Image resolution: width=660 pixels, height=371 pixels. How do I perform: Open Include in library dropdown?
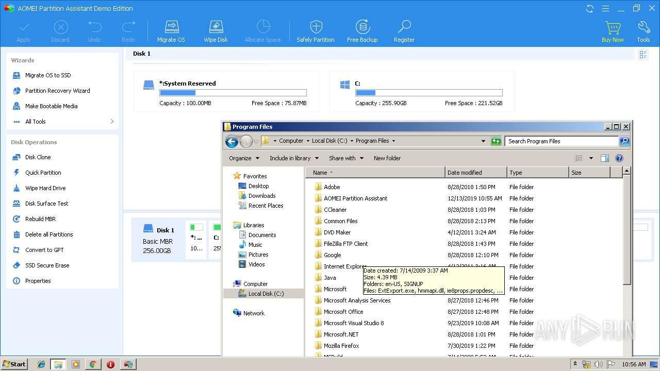(294, 158)
